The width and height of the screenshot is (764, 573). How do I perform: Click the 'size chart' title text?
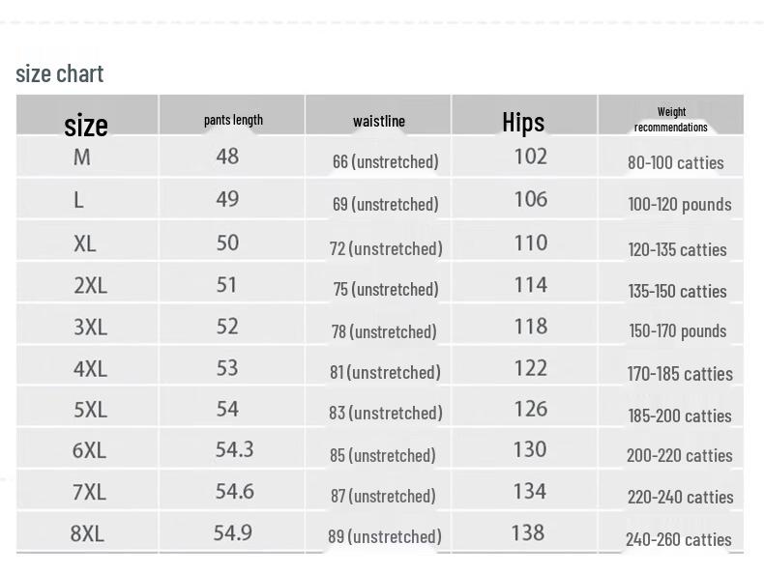[x=59, y=74]
